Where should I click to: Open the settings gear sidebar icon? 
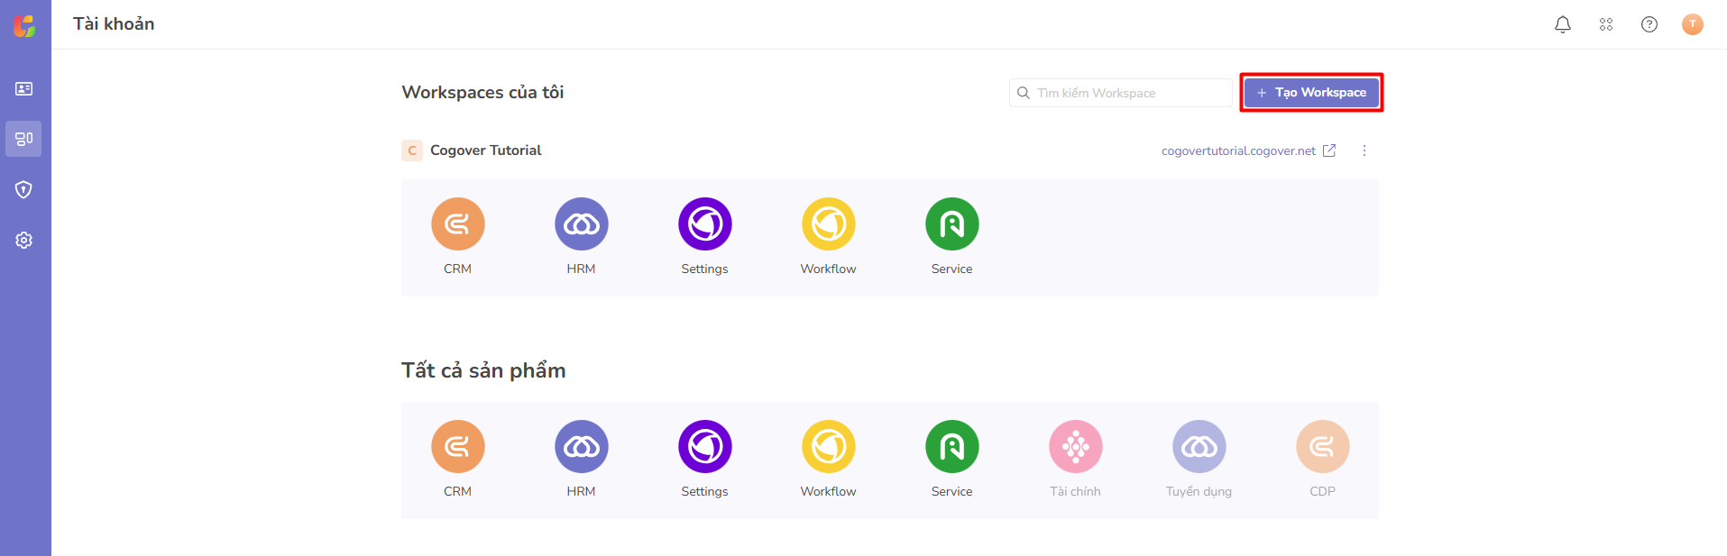coord(24,240)
